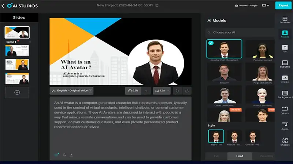293x164 pixels.
Task: Select the Paris (Announcer) AI model
Action: pyautogui.click(x=261, y=49)
